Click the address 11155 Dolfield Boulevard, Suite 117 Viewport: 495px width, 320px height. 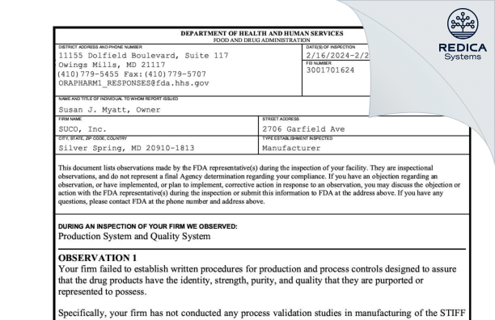point(143,56)
